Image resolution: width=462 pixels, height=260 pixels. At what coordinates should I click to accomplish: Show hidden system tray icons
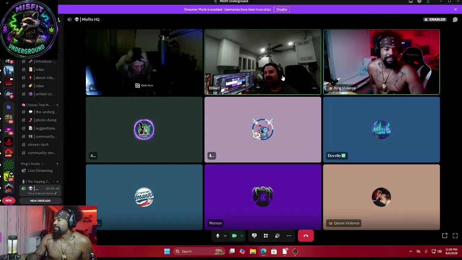[x=410, y=251]
